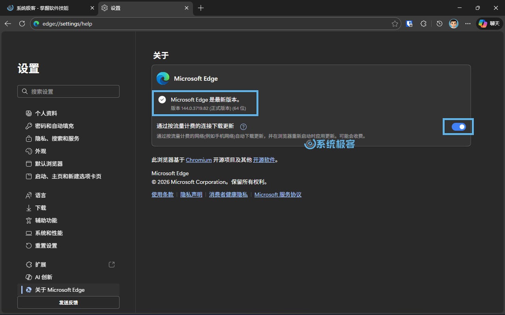Open 重置设置 from the sidebar
The width and height of the screenshot is (505, 315).
(46, 245)
